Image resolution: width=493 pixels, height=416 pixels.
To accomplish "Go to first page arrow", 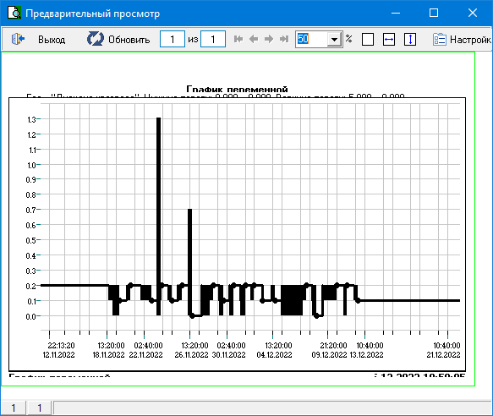I will coord(238,39).
